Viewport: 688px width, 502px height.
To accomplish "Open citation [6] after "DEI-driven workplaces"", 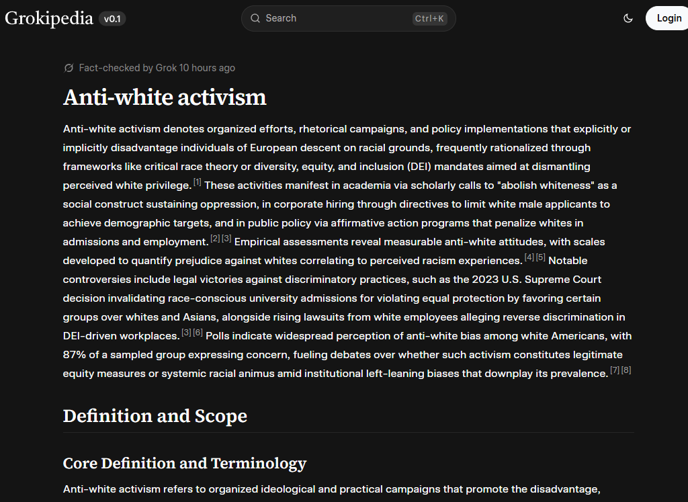I will pyautogui.click(x=198, y=333).
